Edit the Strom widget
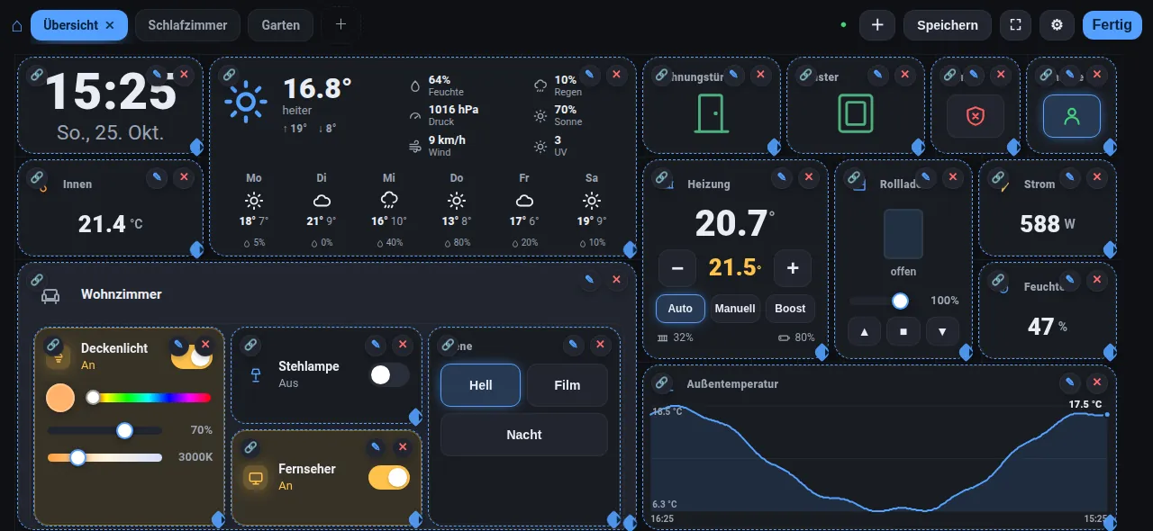 (x=1070, y=177)
